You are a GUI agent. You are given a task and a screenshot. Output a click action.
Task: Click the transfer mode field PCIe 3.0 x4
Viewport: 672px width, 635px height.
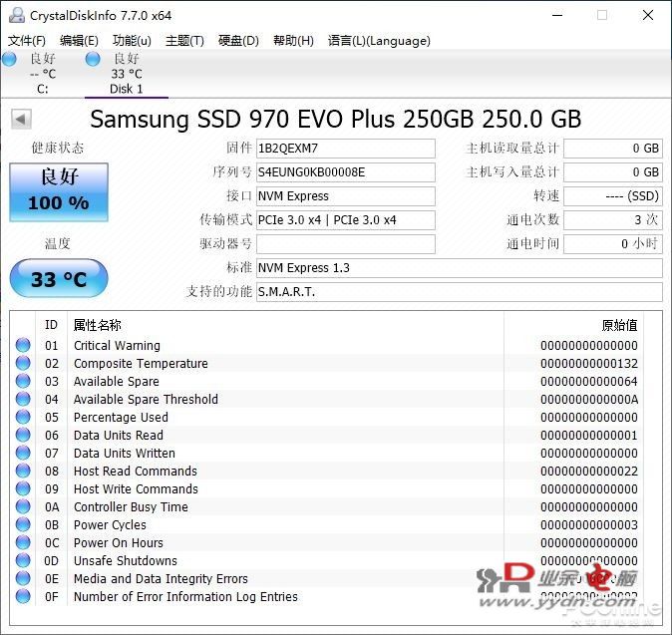coord(346,220)
